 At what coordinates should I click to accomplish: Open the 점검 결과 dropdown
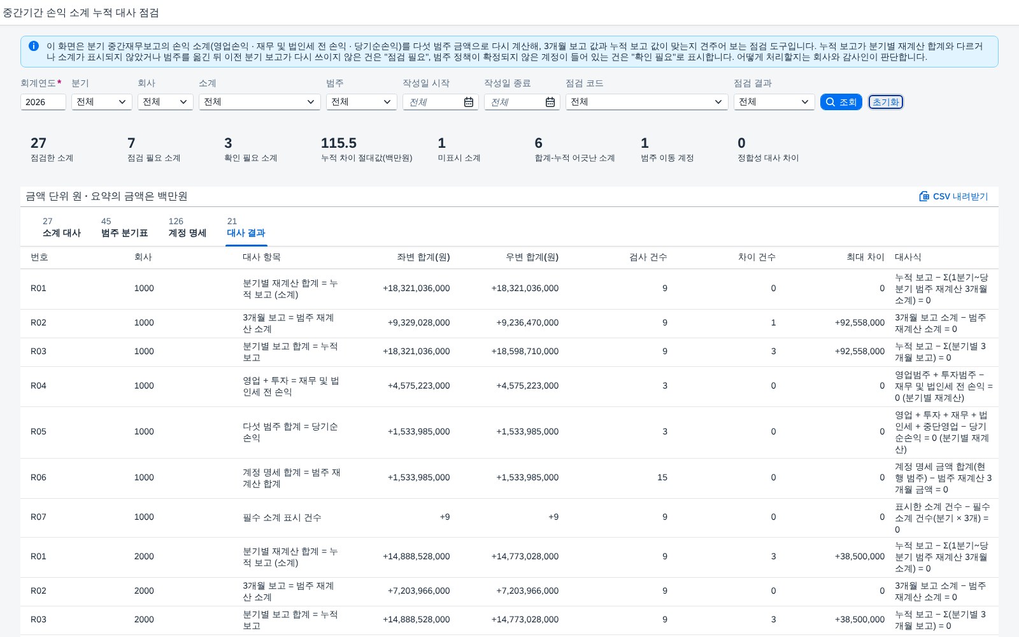coord(774,102)
